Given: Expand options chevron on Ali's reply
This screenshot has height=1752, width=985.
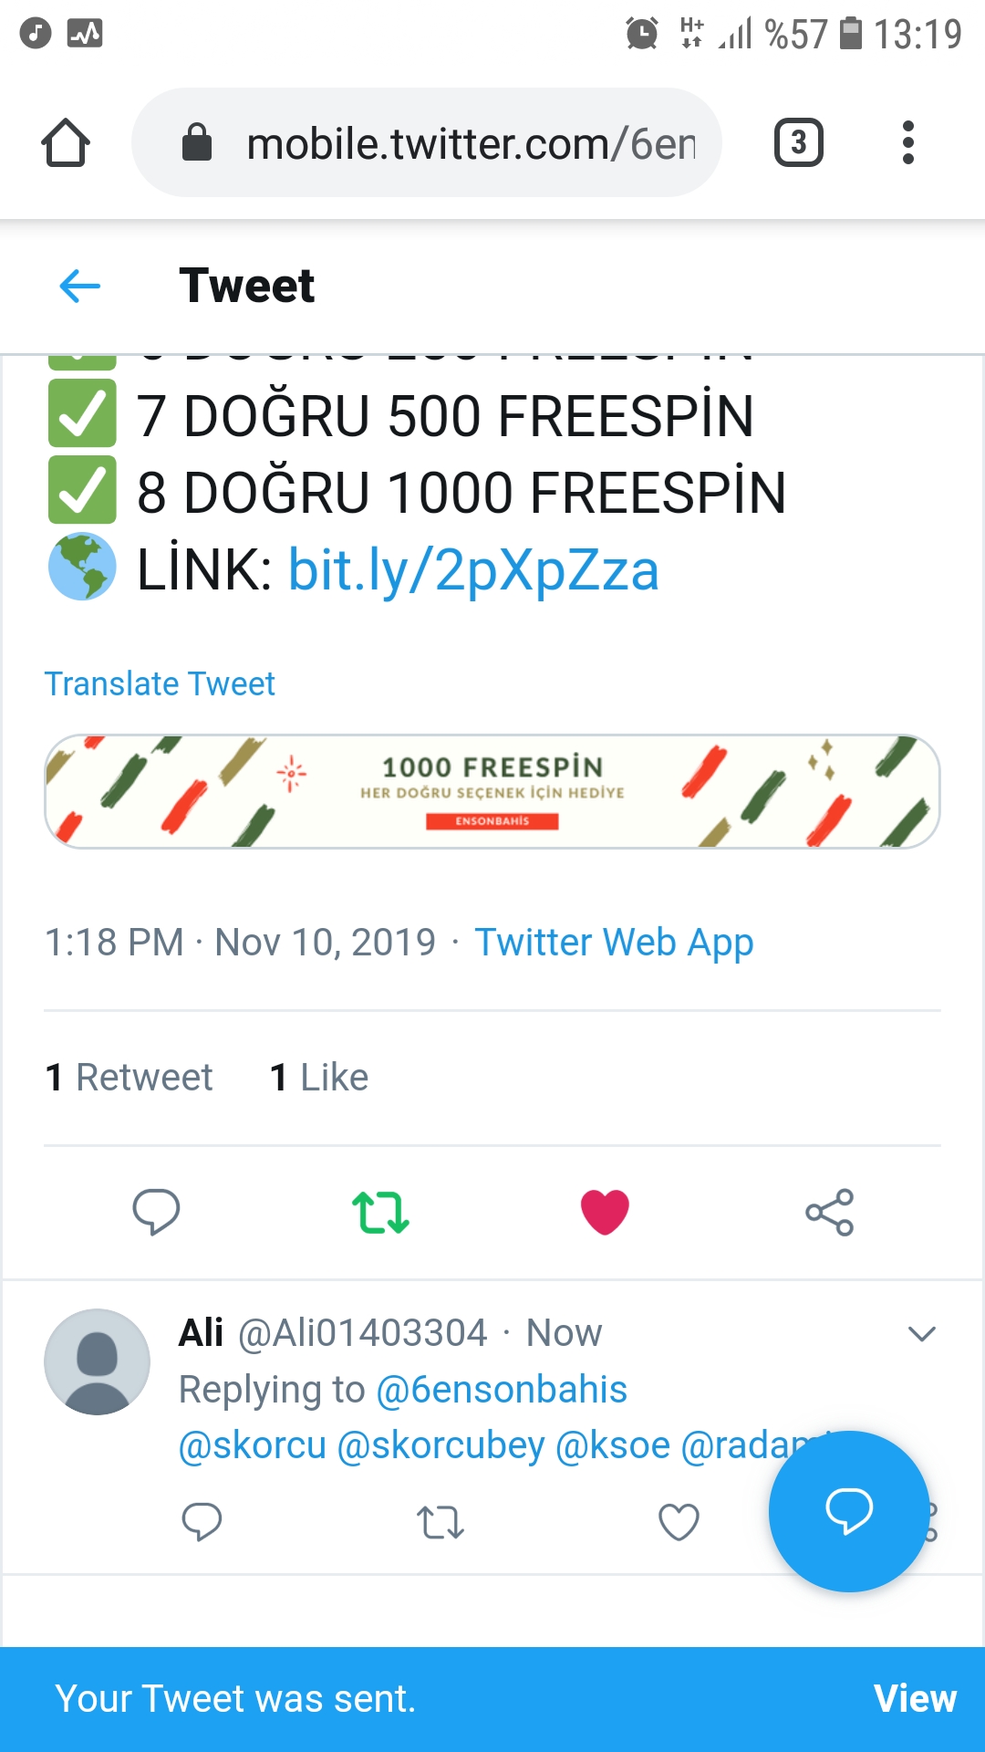Looking at the screenshot, I should coord(922,1334).
